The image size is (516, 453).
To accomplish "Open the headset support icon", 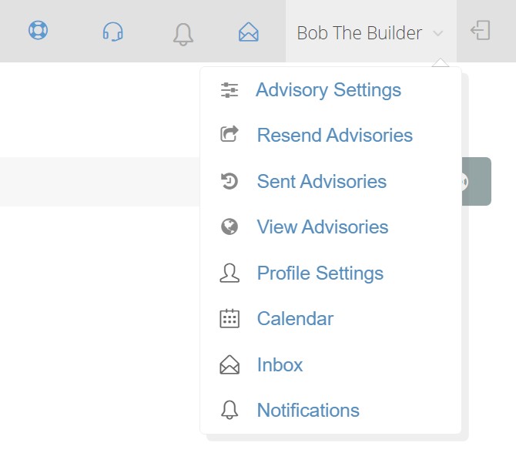I will [113, 32].
